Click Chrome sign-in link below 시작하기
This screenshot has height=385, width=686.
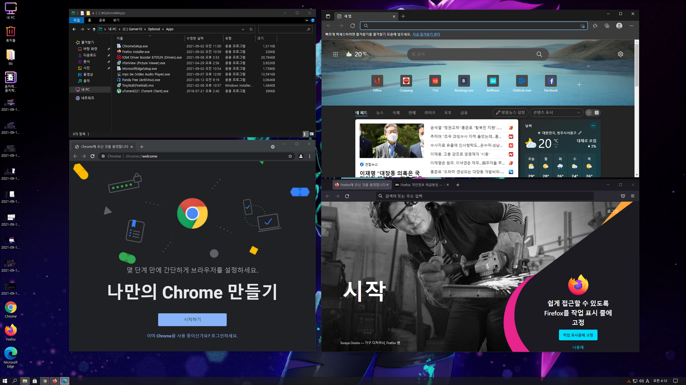192,336
